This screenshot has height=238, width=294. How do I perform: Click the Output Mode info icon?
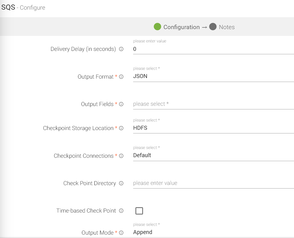(x=121, y=233)
